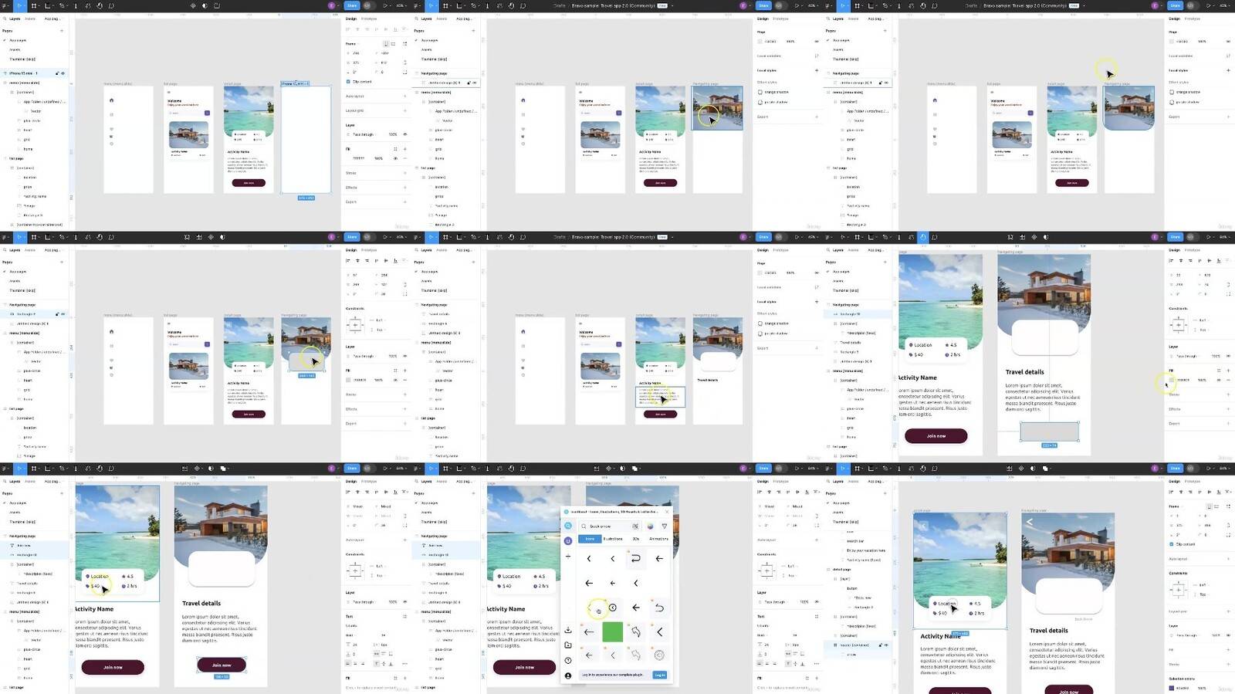Collapse the list page layer in blank-frame view
1235x694 pixels.
coord(6,158)
